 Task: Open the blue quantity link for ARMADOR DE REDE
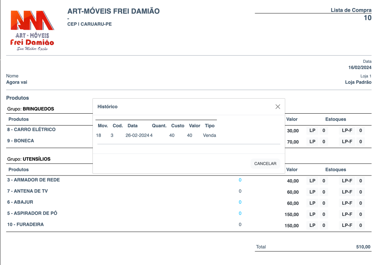(240, 180)
